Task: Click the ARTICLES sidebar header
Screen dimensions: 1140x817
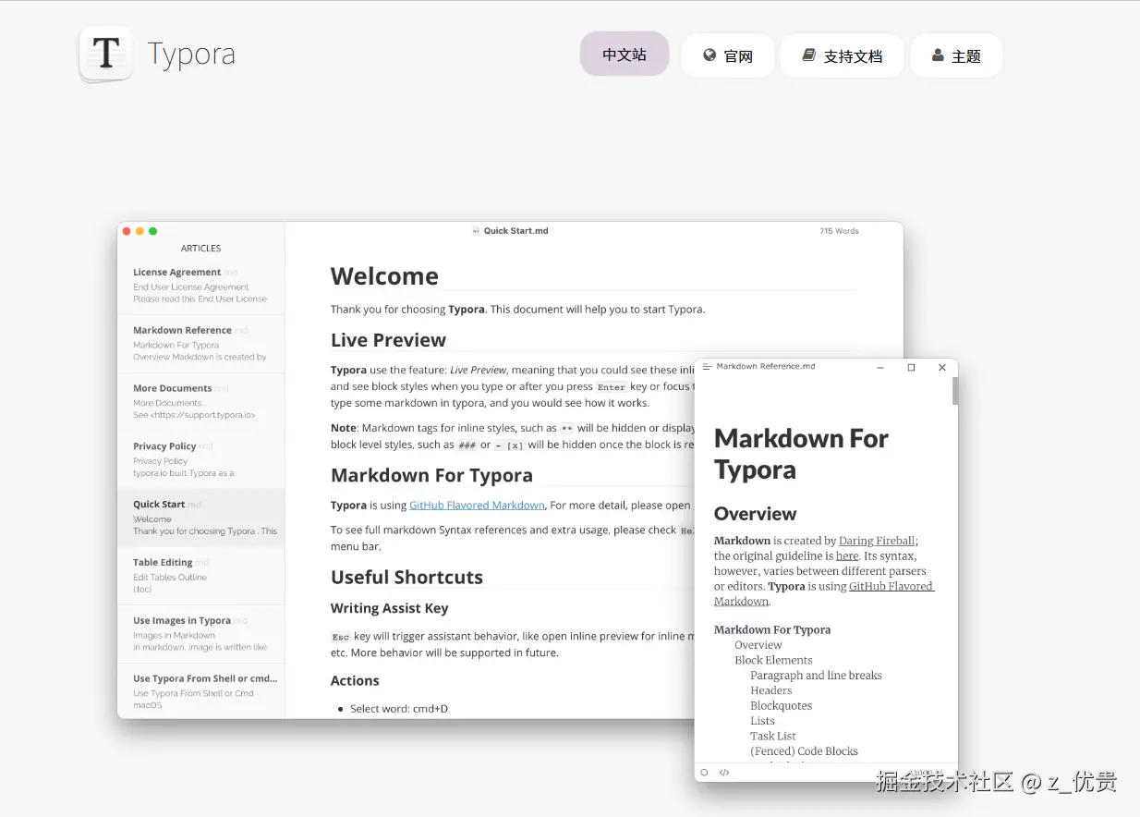Action: (x=200, y=249)
